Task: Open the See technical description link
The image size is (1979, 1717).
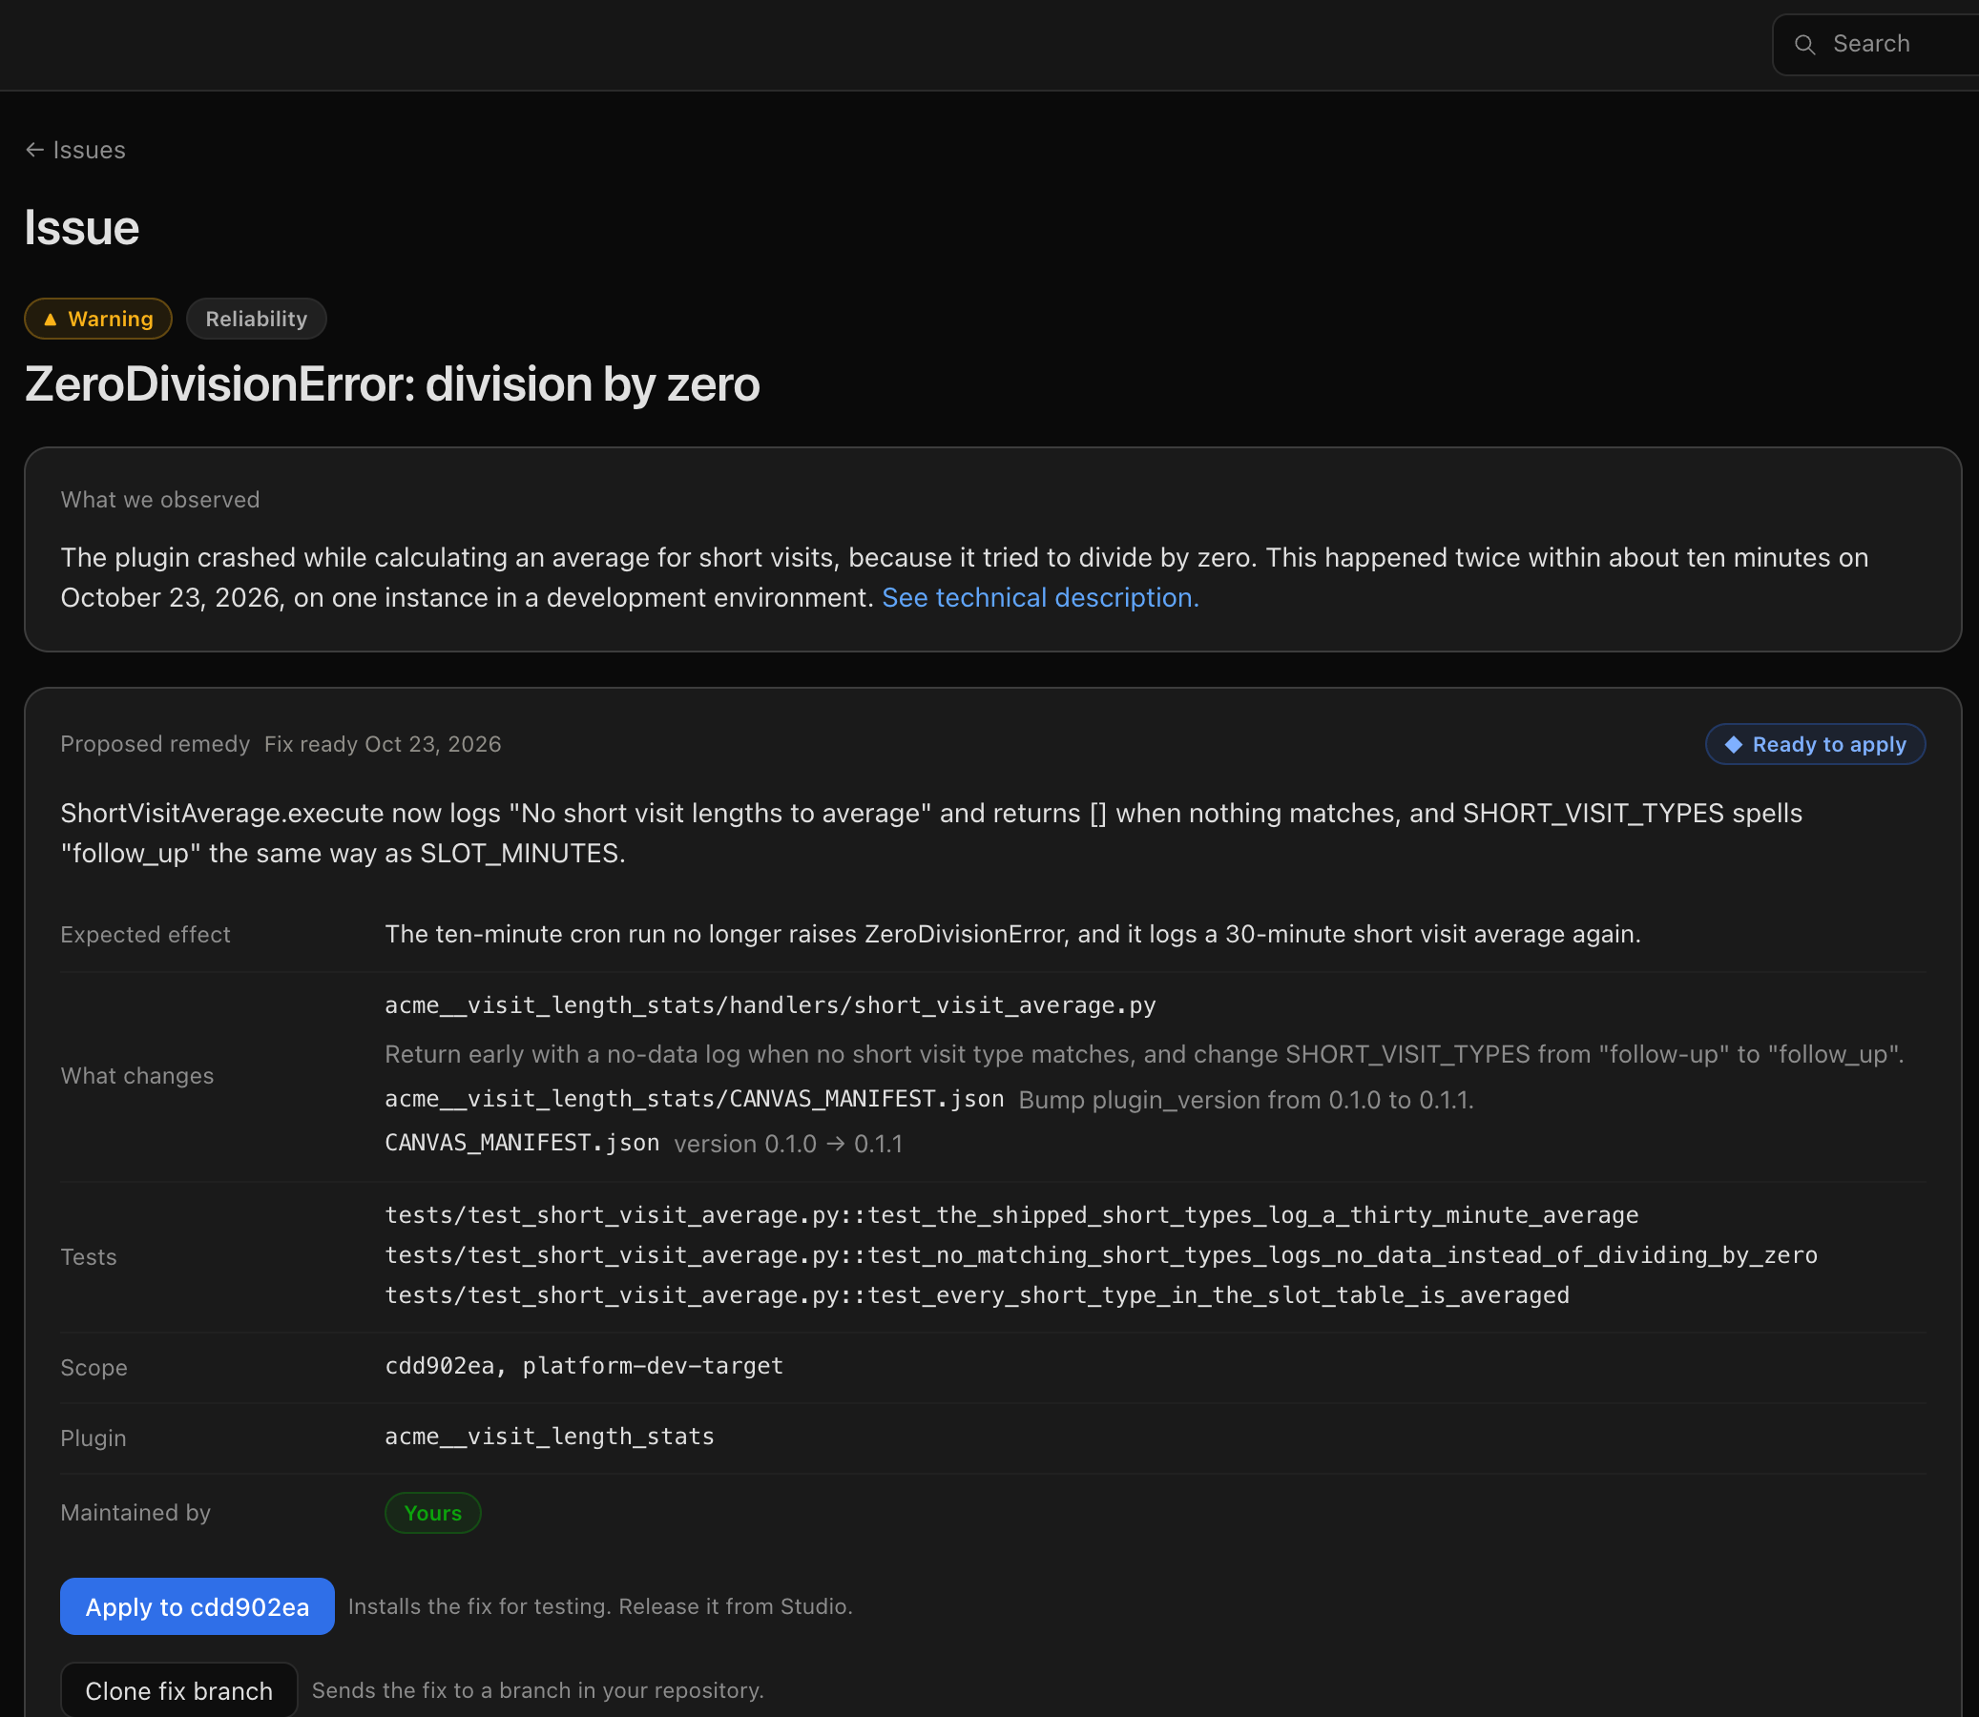Action: point(1040,598)
